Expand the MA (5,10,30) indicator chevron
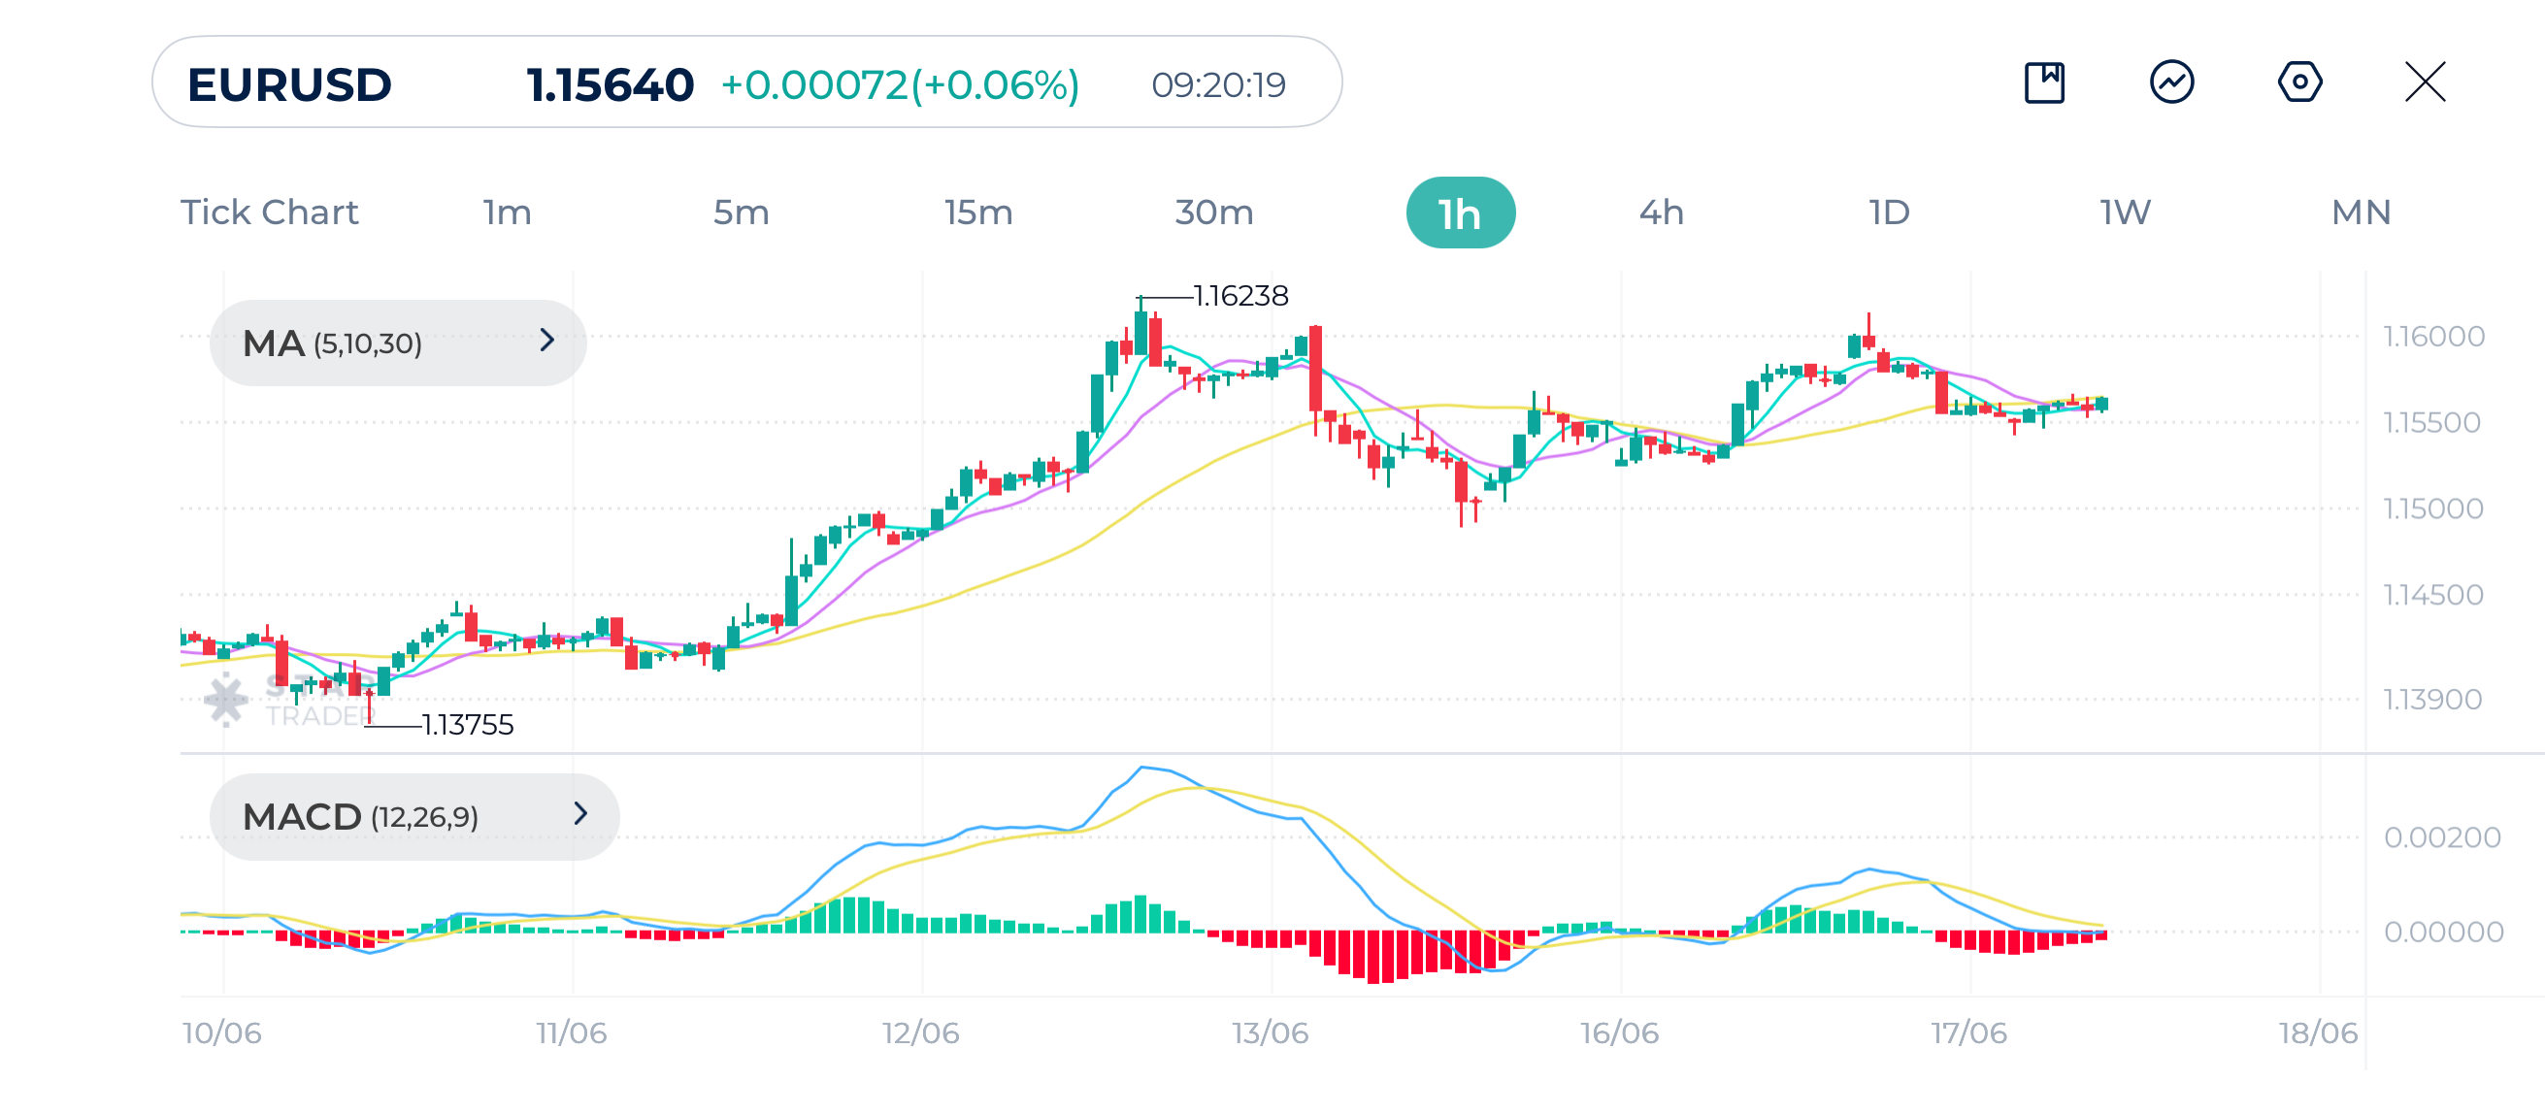Viewport: 2545px width, 1114px height. coord(547,341)
